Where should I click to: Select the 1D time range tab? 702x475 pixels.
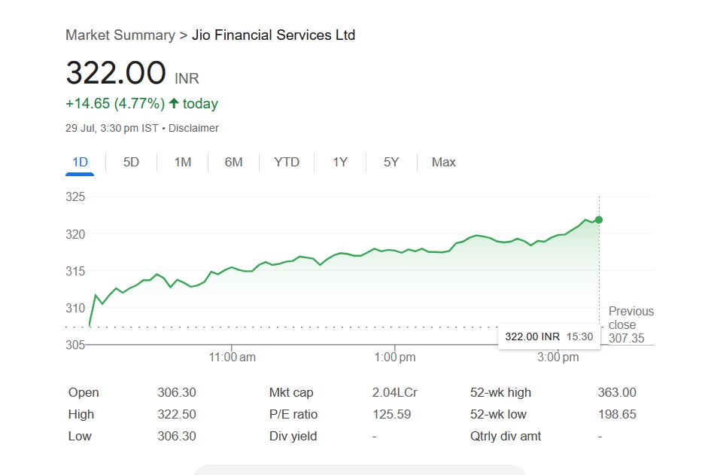(80, 162)
